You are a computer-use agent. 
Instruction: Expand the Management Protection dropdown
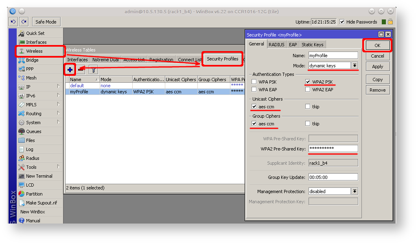tap(355, 191)
